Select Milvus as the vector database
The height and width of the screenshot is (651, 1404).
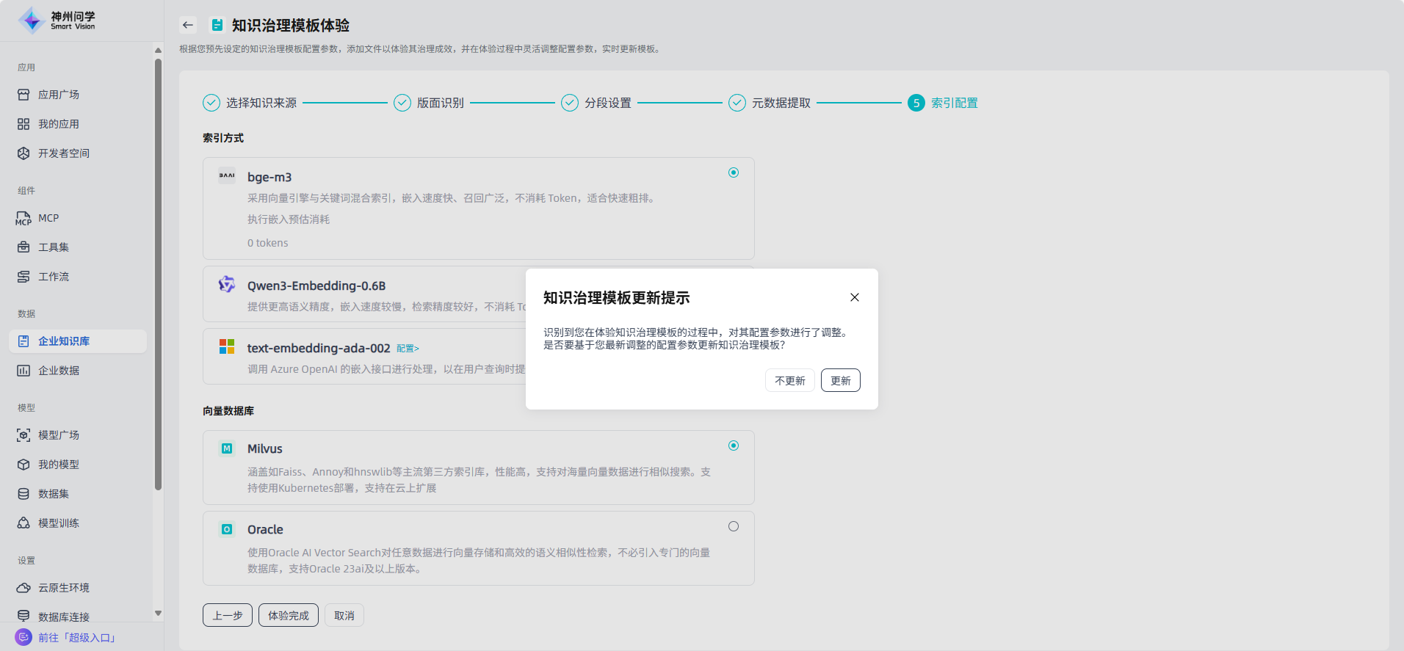pos(733,445)
